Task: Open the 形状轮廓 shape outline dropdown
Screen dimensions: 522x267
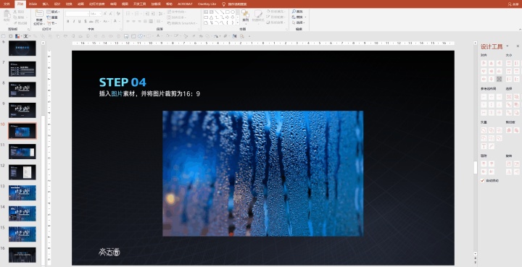Action: coord(275,17)
